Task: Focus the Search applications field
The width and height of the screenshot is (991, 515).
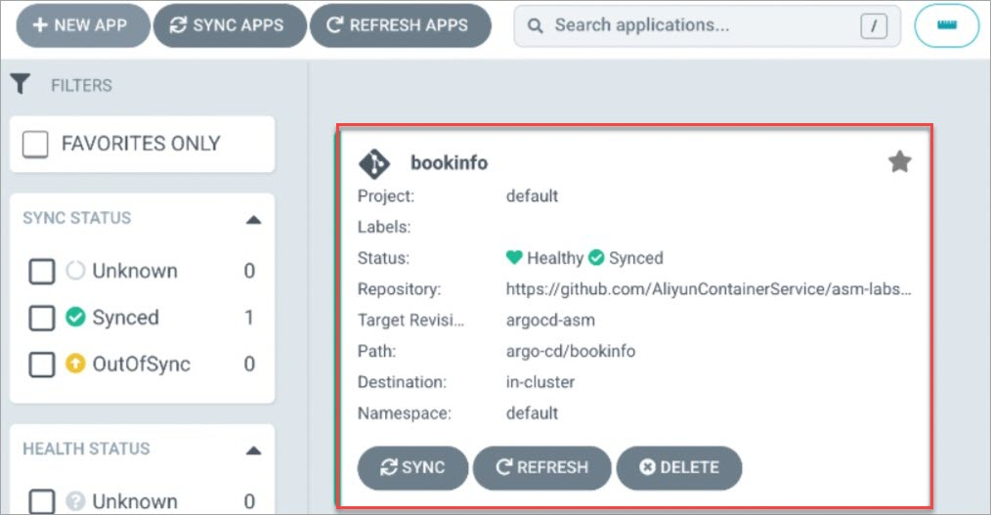Action: (707, 26)
